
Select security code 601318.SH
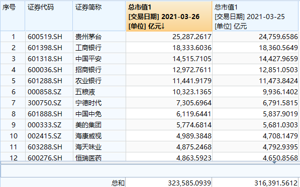[x=45, y=59]
